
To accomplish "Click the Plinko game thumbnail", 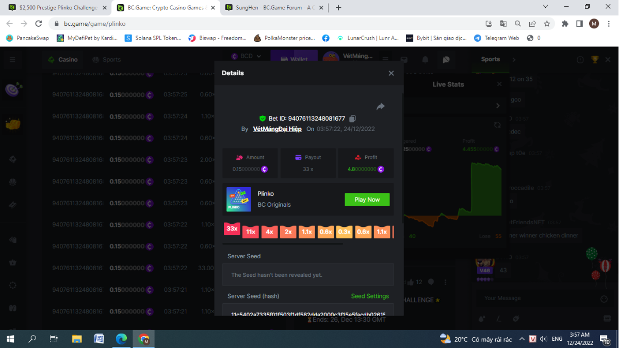I will (x=239, y=200).
